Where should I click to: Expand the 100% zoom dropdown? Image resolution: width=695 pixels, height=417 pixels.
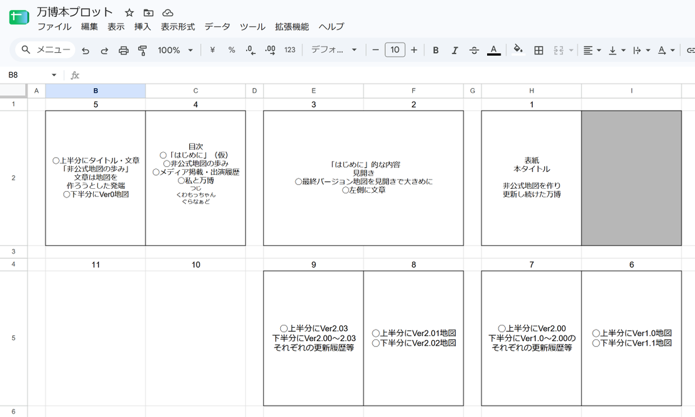point(175,50)
